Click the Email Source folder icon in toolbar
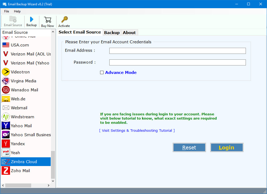Viewport: 267px width, 194px height. pyautogui.click(x=13, y=19)
